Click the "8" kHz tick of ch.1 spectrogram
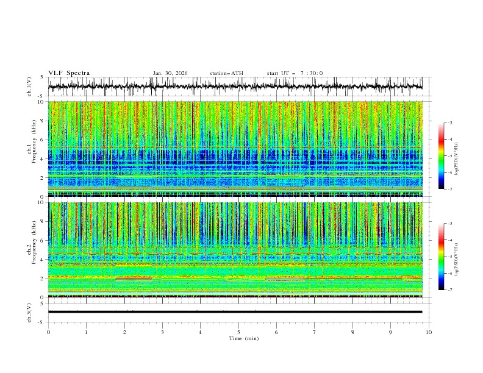Viewport: 483px width, 373px height. pos(42,121)
